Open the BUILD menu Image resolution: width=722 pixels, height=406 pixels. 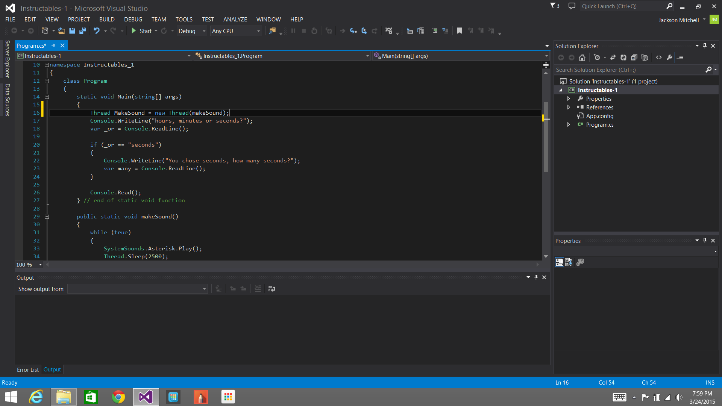[x=107, y=20]
